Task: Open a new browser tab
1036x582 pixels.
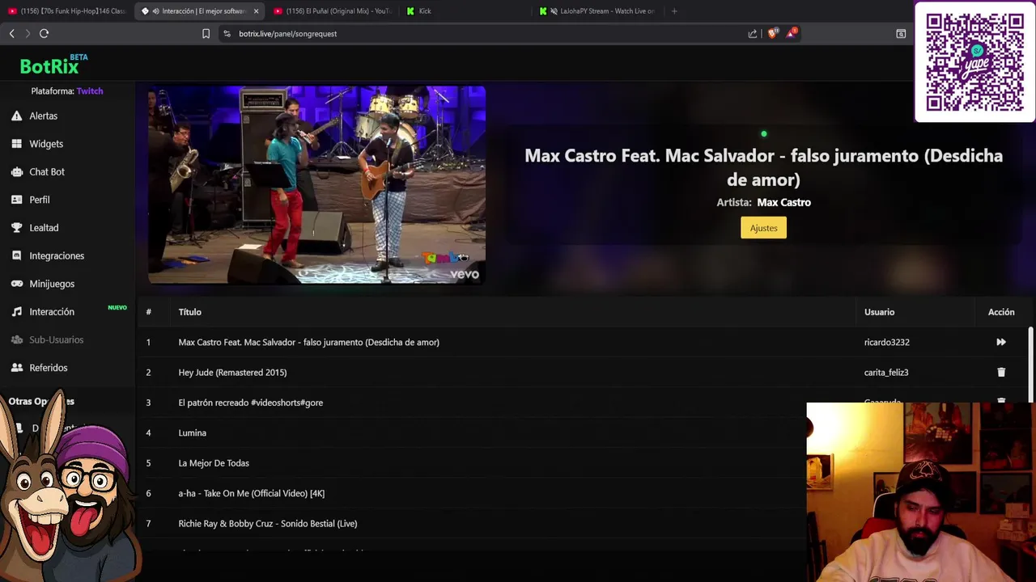Action: coord(674,11)
